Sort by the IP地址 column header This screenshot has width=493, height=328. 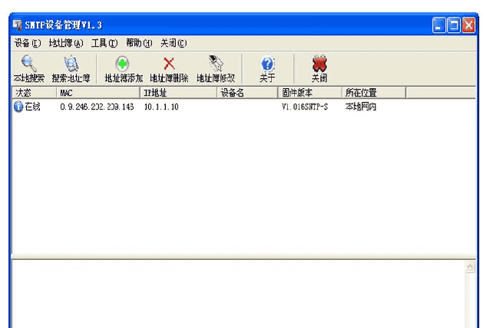point(178,93)
